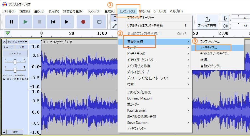Open the 生成(G) menu

coord(110,11)
